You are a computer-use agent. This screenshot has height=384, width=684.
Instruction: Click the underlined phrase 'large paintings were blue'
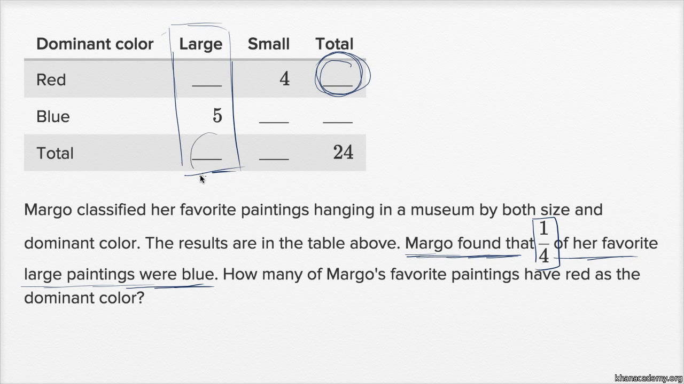(119, 274)
